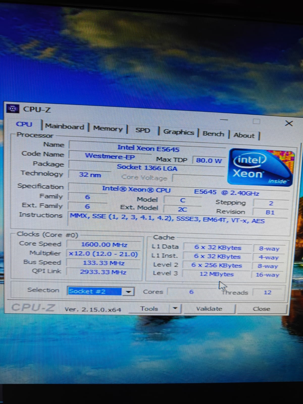303x404 pixels.
Task: Click the Validate button
Action: click(x=209, y=309)
